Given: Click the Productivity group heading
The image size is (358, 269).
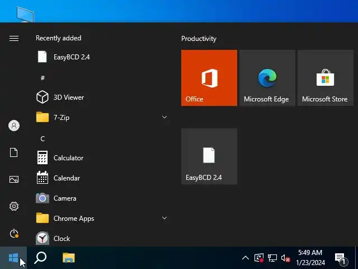Looking at the screenshot, I should (199, 39).
